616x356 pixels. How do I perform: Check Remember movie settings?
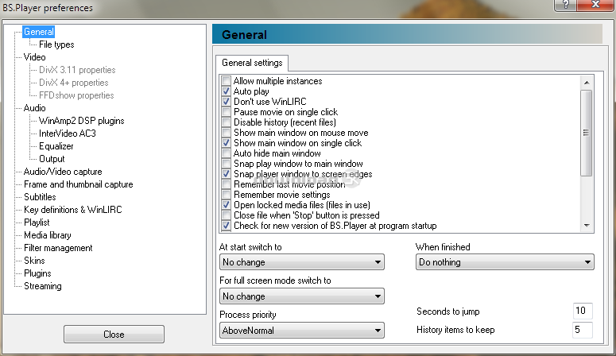(226, 195)
